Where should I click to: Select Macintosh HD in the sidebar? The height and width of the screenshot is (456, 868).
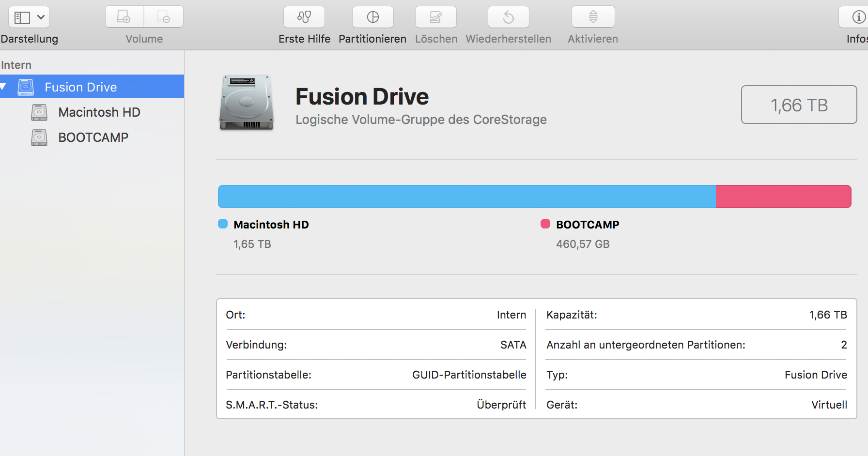[99, 112]
